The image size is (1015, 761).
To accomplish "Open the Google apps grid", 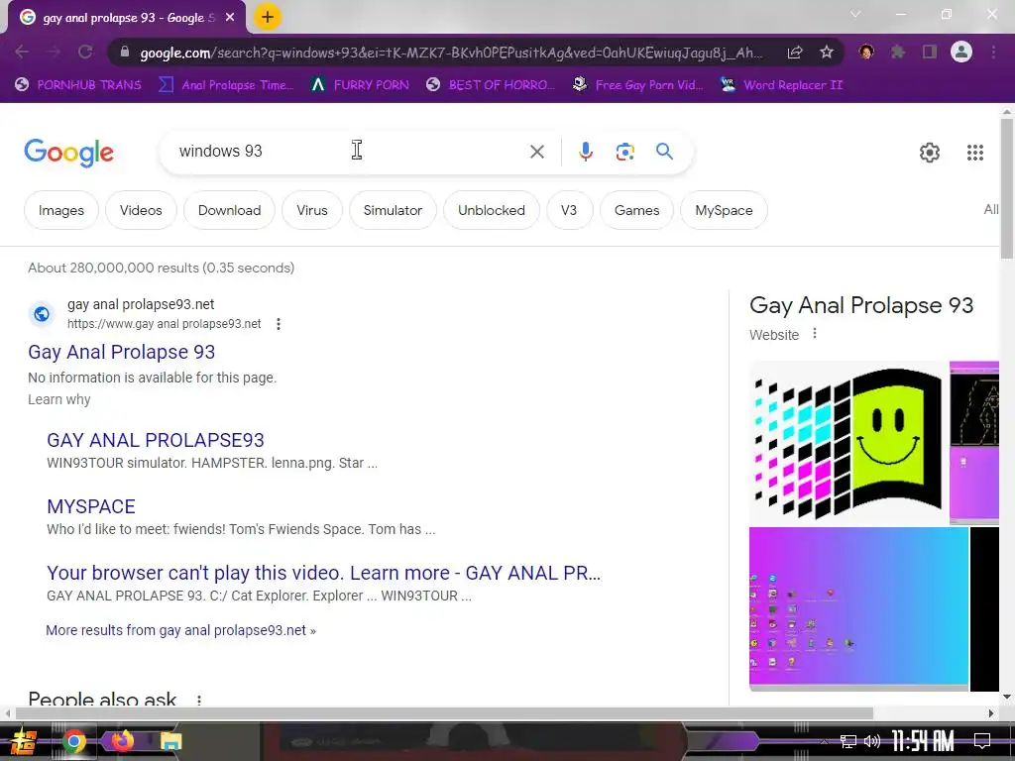I will (x=975, y=153).
